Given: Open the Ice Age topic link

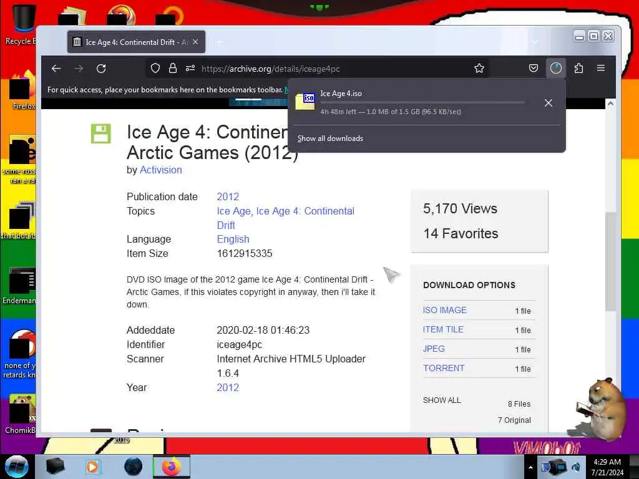Looking at the screenshot, I should tap(233, 211).
